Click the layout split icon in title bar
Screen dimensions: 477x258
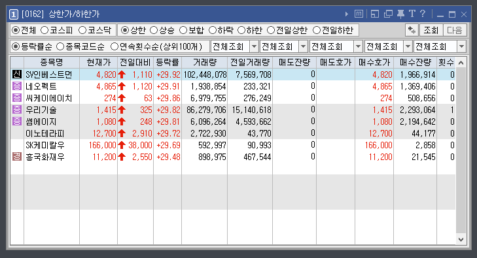(375, 14)
